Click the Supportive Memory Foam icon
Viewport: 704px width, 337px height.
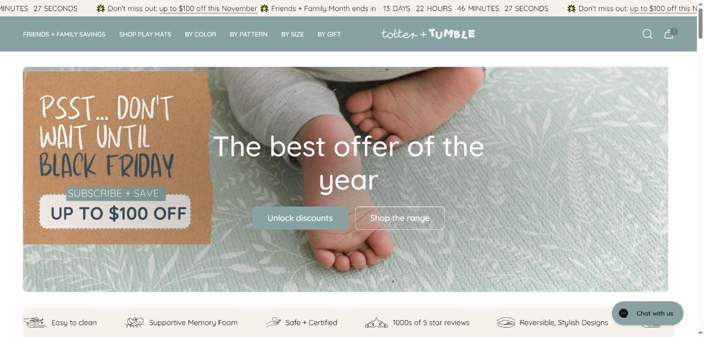[x=135, y=322]
